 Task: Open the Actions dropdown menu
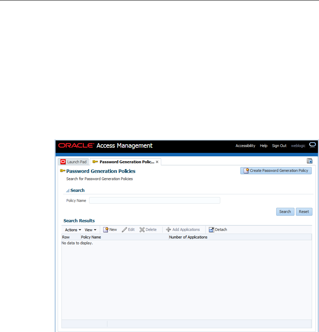pyautogui.click(x=73, y=230)
